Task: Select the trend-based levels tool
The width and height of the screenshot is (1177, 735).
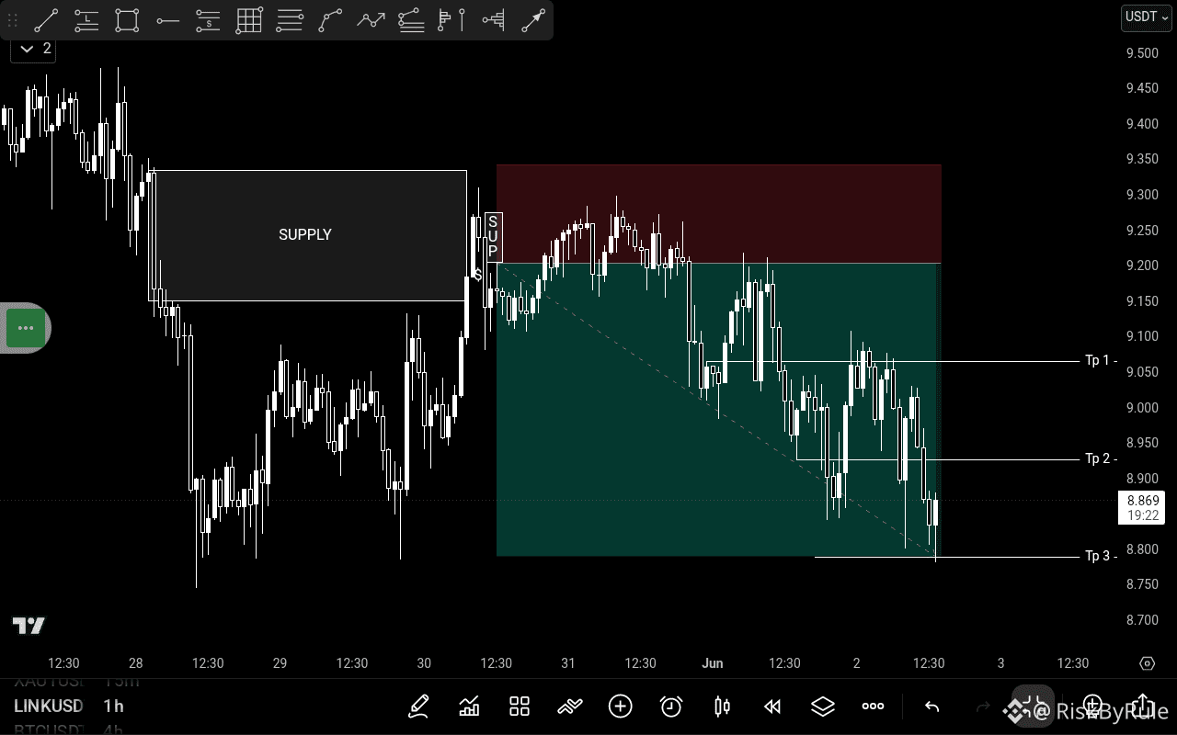Action: coord(411,19)
